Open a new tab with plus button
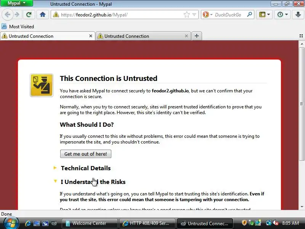The height and width of the screenshot is (229, 305). click(x=197, y=36)
